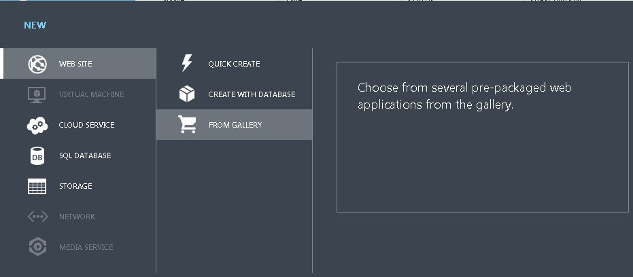Screen dimensions: 633x277
Task: Click the Storage table grid icon
Action: [37, 186]
